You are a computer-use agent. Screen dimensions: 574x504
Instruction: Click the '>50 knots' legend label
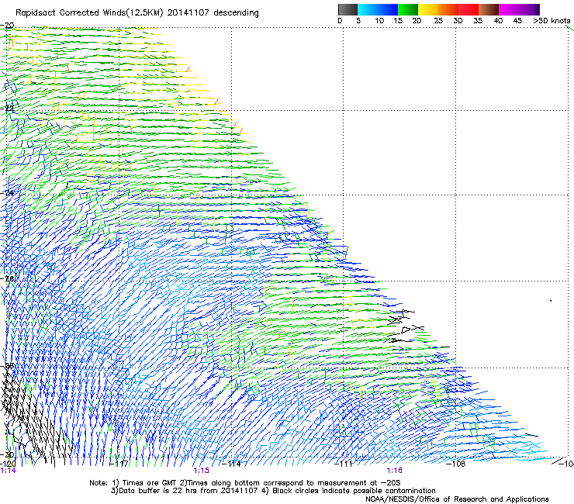tap(552, 21)
